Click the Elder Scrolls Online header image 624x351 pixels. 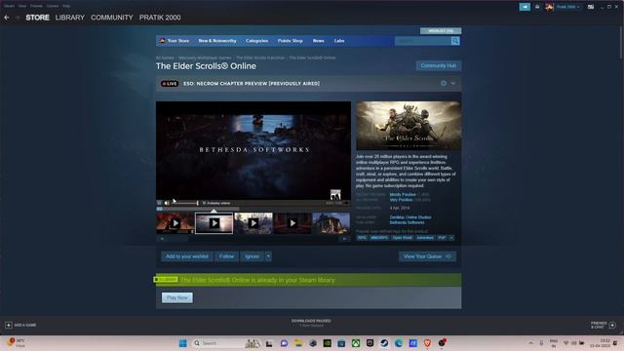point(409,126)
